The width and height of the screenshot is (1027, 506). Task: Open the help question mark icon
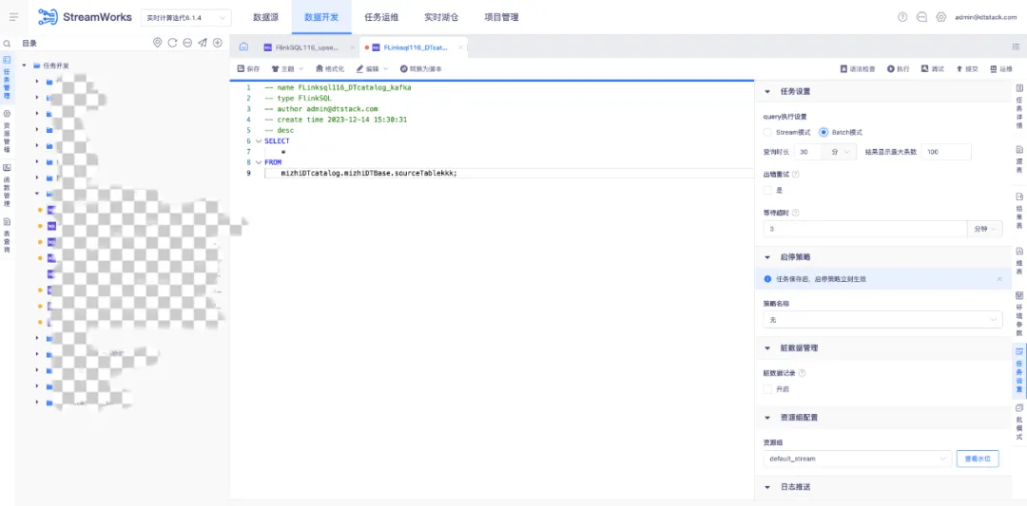coord(902,17)
